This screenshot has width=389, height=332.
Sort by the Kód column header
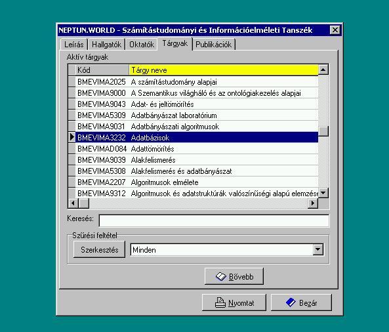coord(102,70)
